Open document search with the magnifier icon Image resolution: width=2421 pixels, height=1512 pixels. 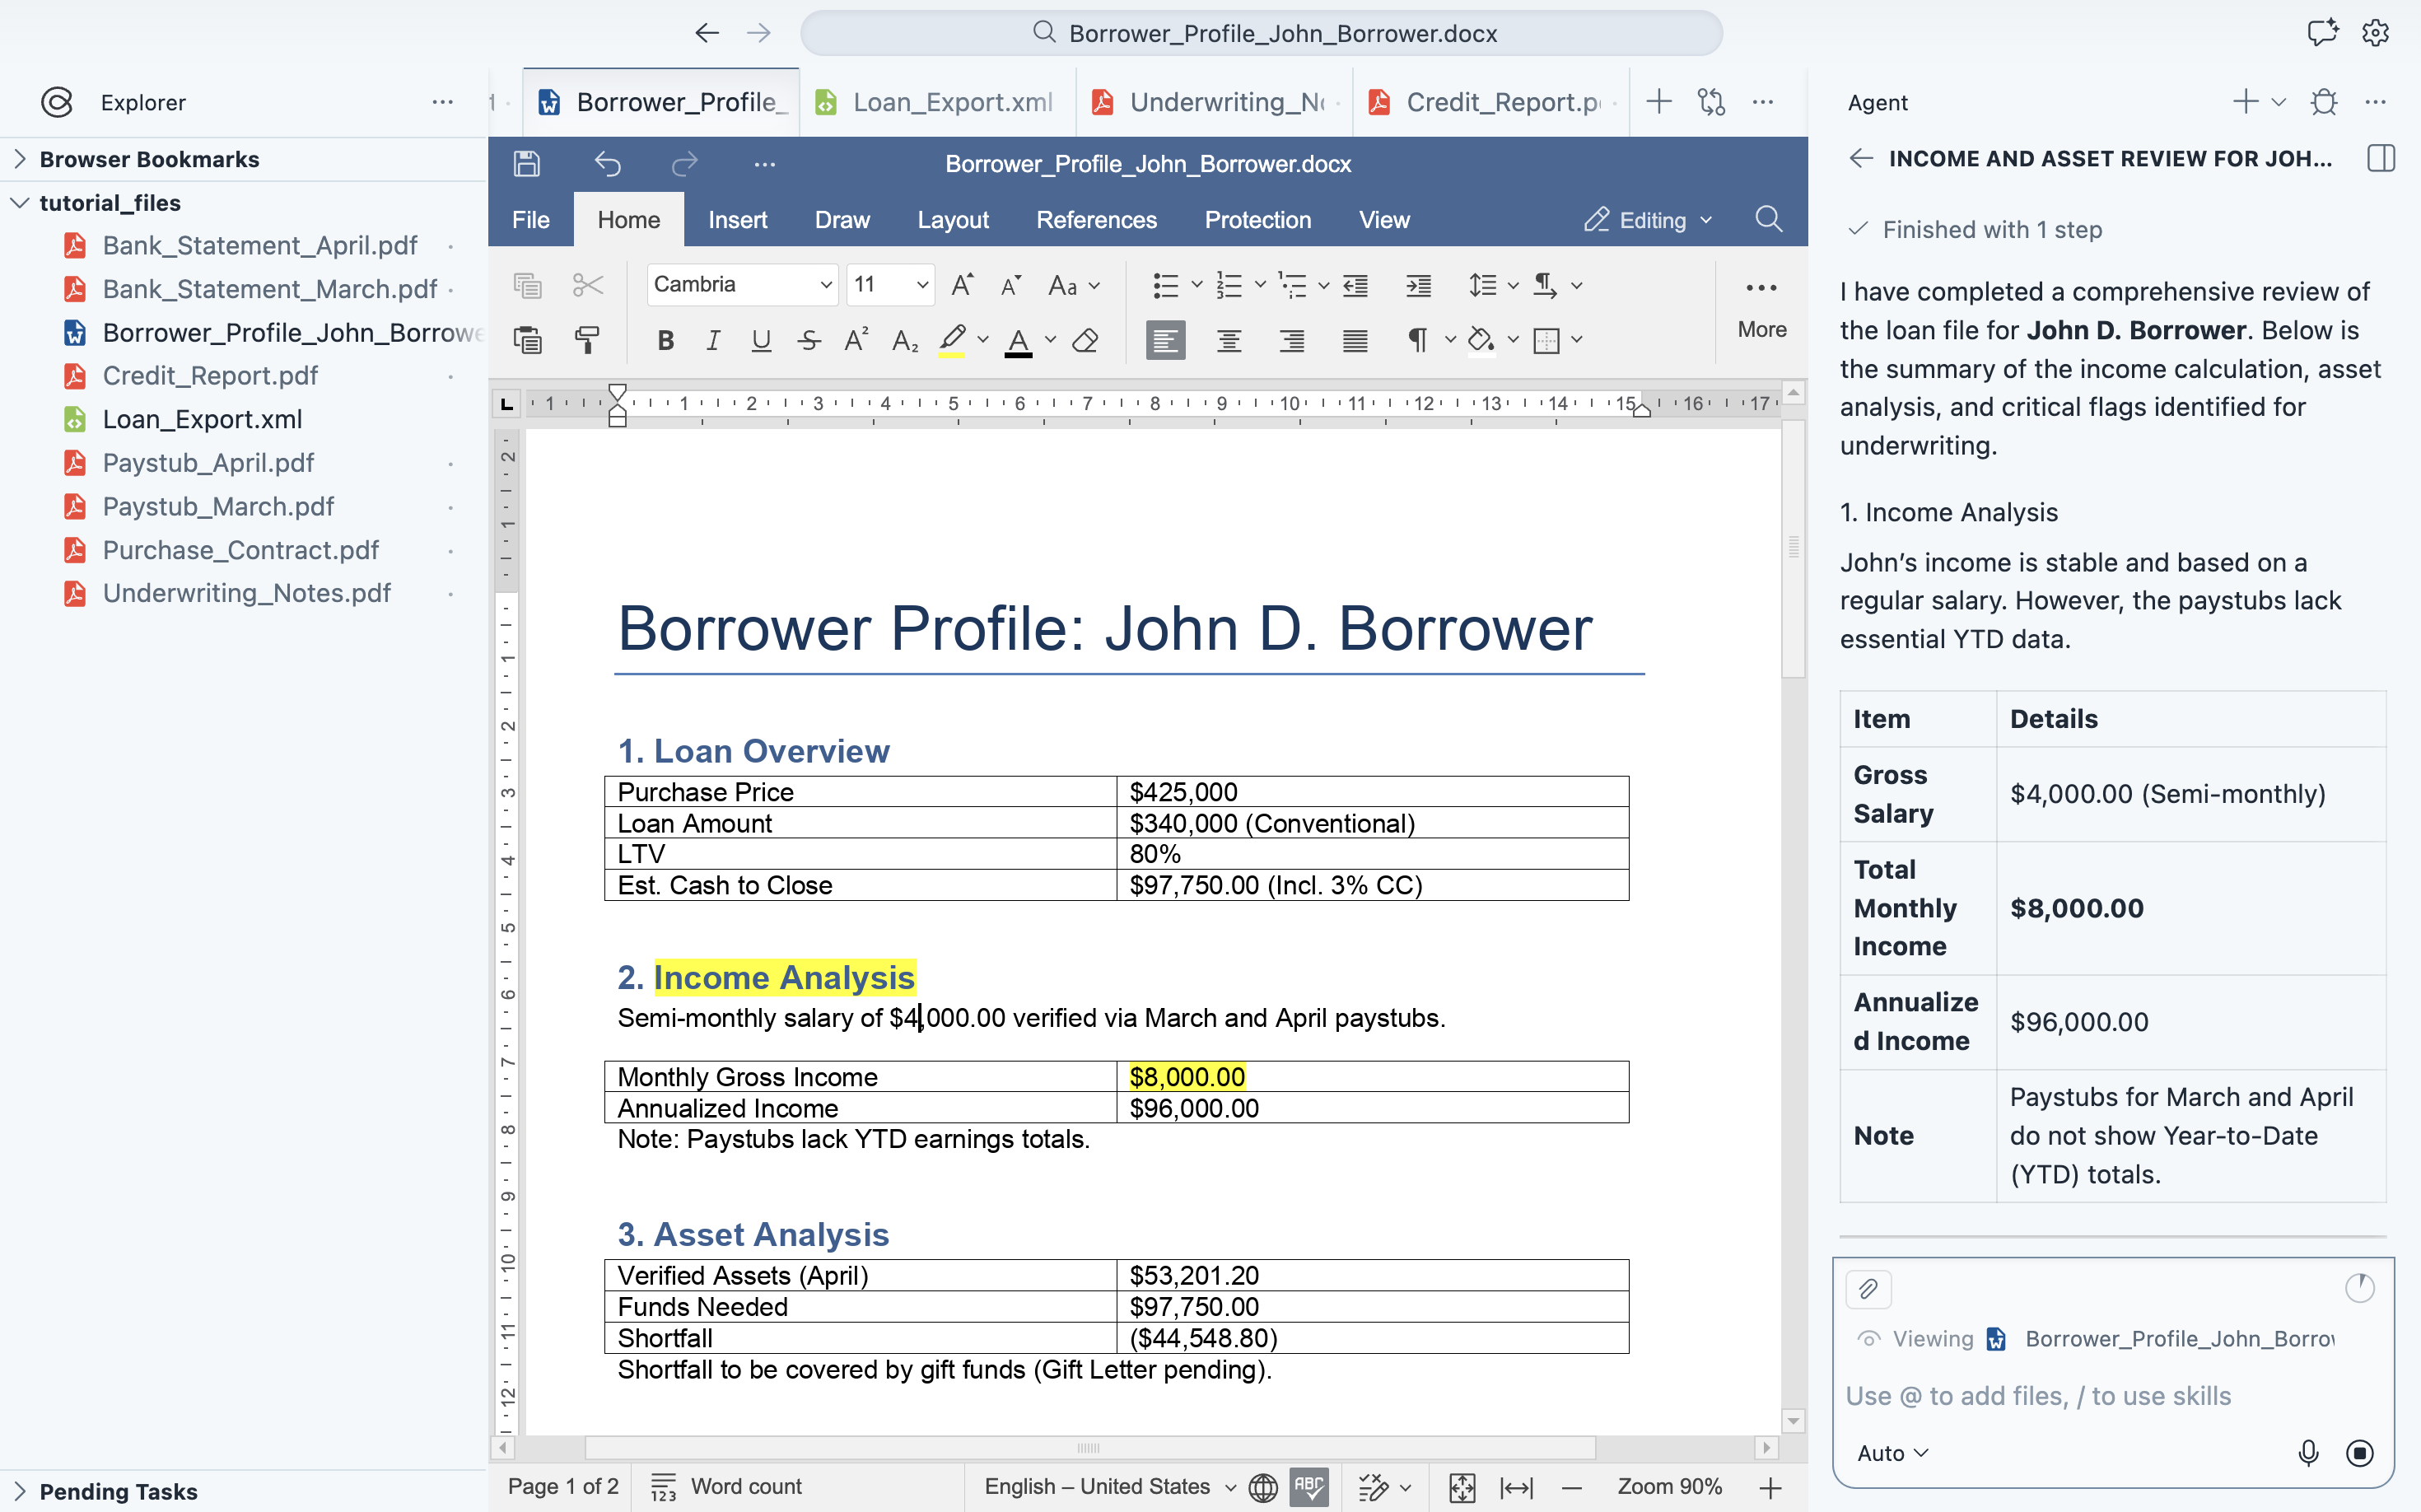(x=1768, y=219)
